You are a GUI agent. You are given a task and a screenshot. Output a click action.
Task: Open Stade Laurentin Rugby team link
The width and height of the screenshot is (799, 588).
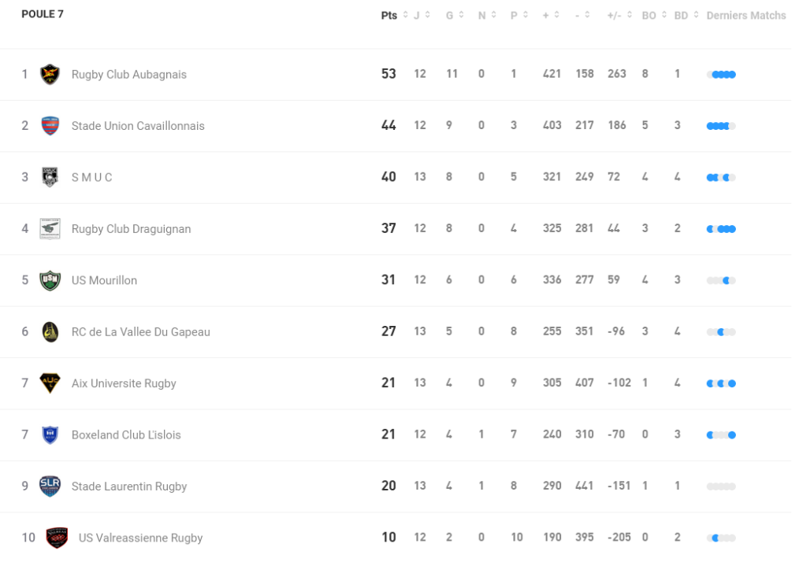pyautogui.click(x=129, y=486)
